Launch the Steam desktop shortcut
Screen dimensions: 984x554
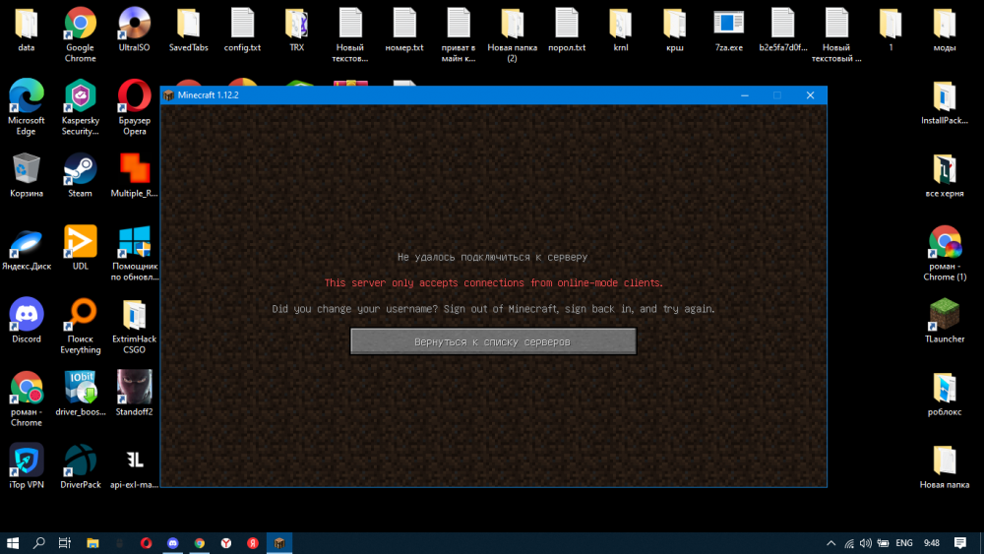pyautogui.click(x=81, y=175)
